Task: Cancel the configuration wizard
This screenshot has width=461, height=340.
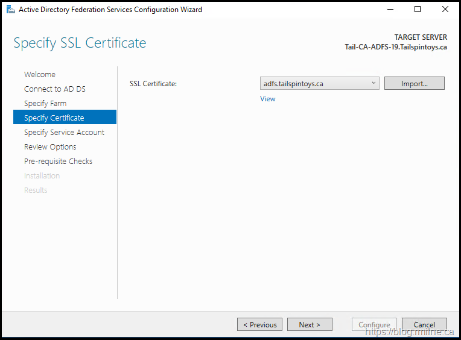Action: [424, 325]
